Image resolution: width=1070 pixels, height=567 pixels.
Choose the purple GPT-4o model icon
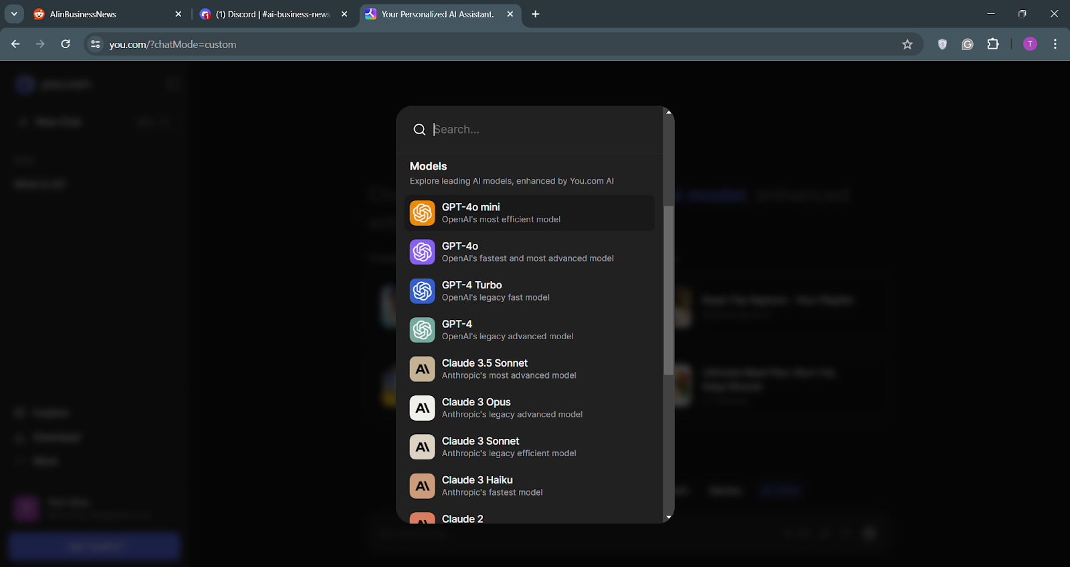point(422,252)
